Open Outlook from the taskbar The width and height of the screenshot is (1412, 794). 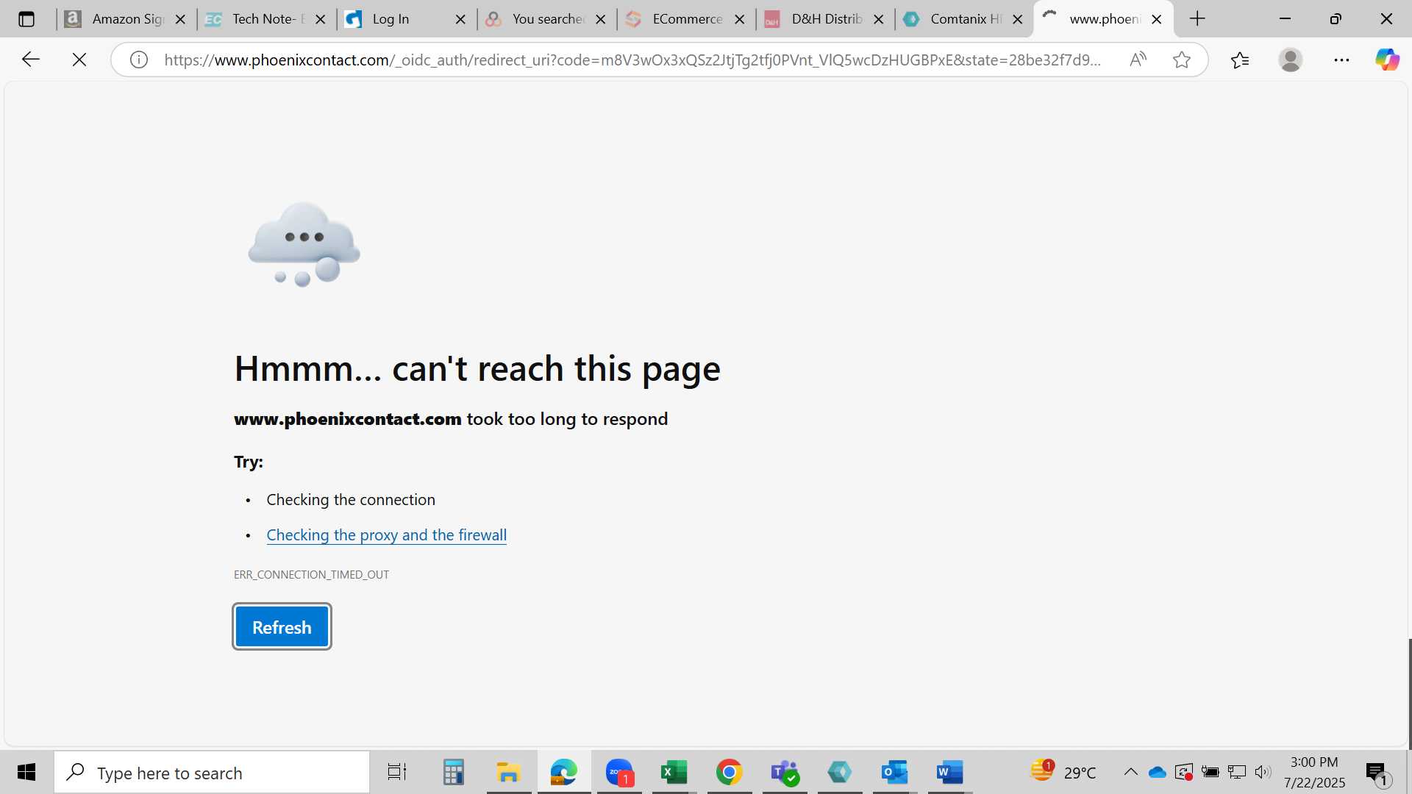pos(894,772)
